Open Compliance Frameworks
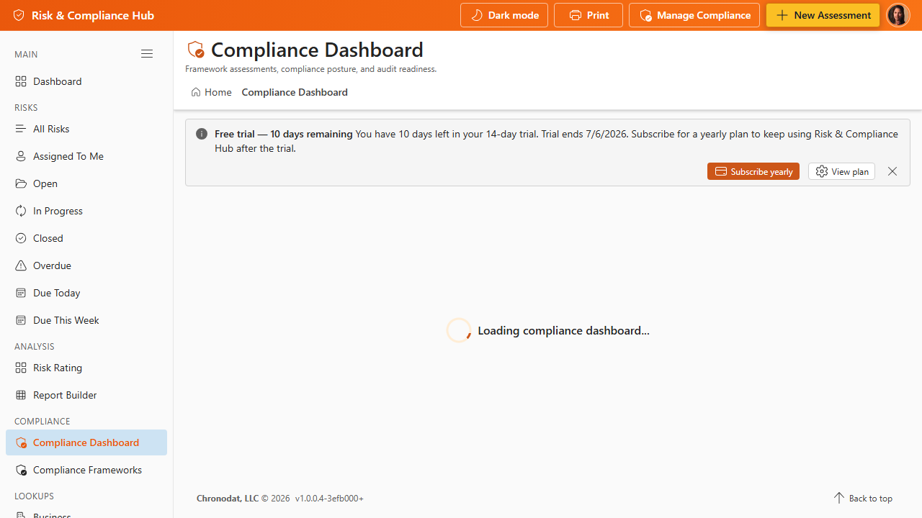The width and height of the screenshot is (922, 518). tap(86, 470)
